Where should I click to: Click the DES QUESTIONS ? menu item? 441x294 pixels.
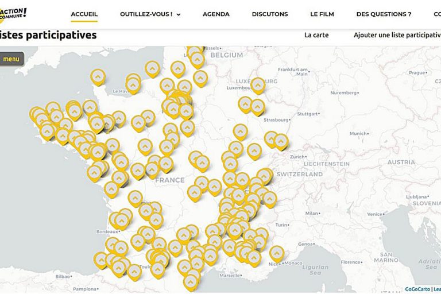click(x=384, y=14)
